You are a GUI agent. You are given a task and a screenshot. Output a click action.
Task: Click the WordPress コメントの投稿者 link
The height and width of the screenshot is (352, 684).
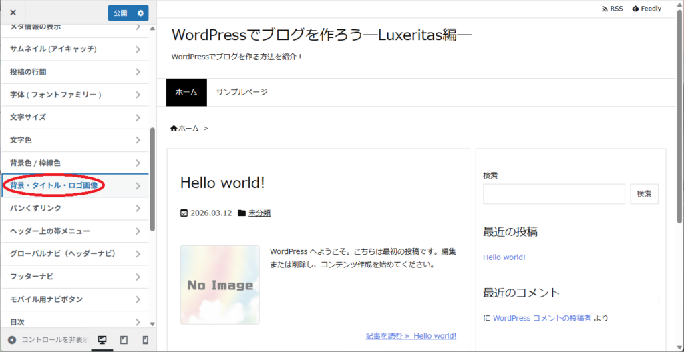[542, 319]
